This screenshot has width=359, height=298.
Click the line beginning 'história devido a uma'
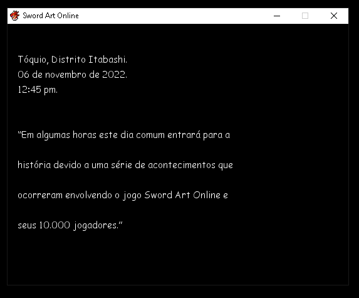point(125,165)
